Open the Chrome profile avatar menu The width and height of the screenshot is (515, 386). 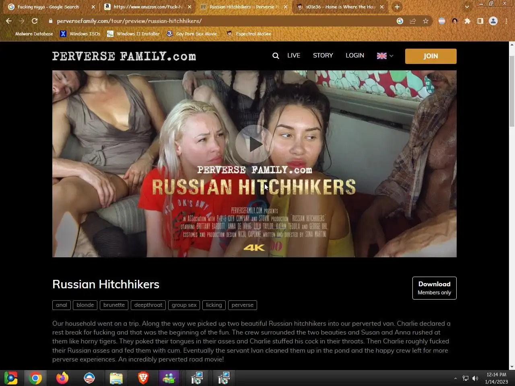(493, 21)
